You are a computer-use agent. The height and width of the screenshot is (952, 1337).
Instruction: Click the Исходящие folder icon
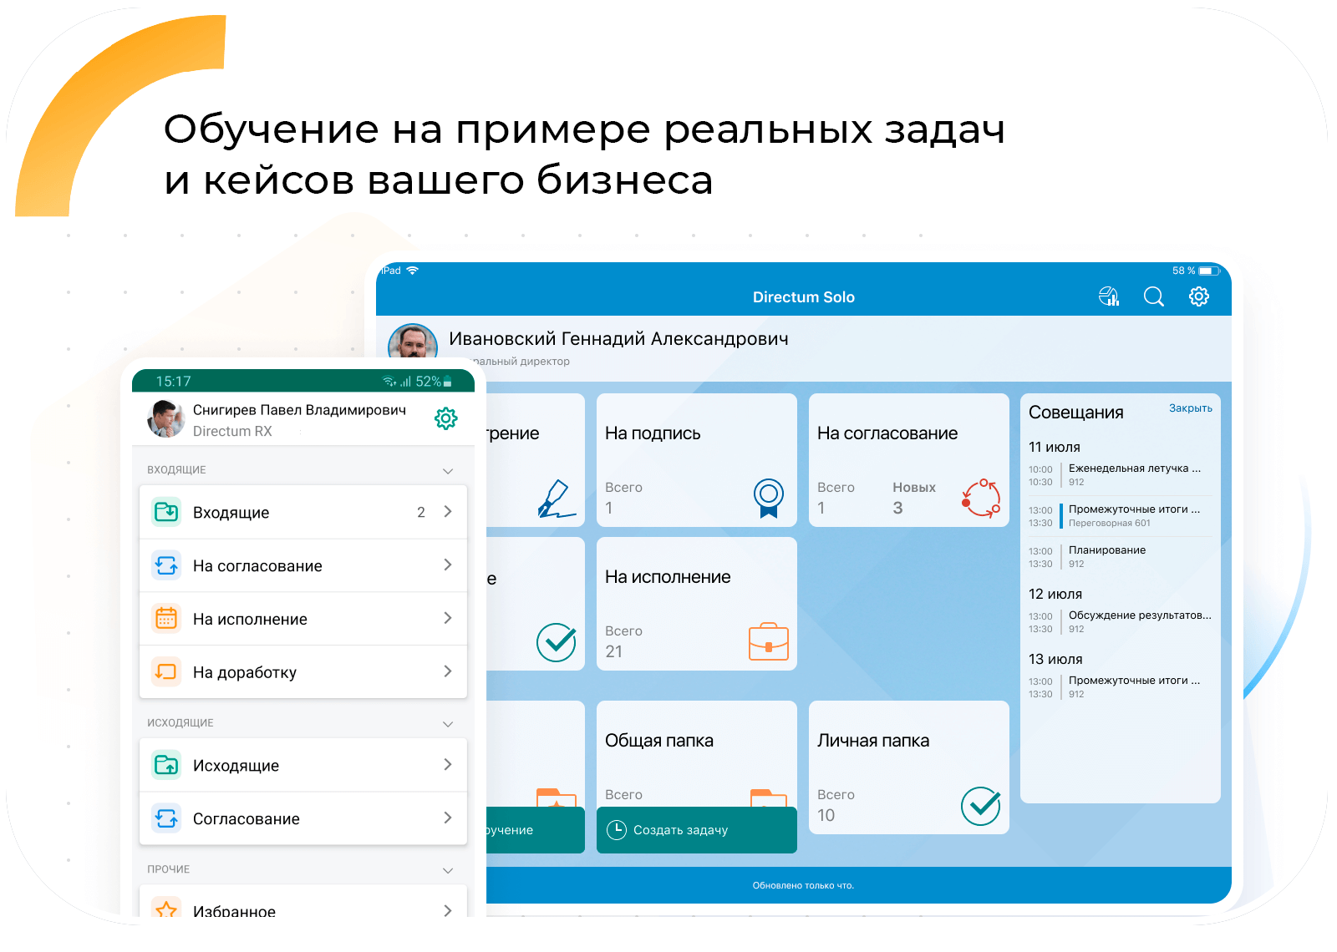click(x=166, y=765)
